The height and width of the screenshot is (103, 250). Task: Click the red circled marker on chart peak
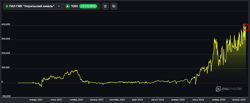246,27
